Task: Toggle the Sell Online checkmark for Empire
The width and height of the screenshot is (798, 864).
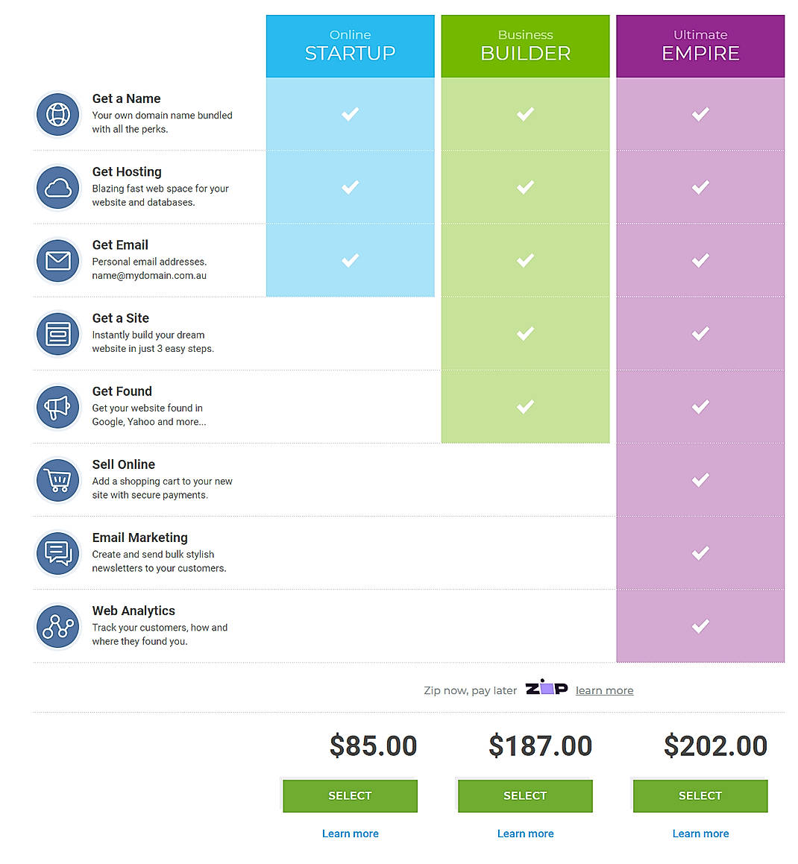Action: pos(700,479)
